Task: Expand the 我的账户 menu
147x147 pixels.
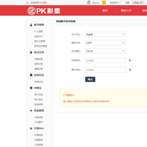Action: click(x=115, y=3)
